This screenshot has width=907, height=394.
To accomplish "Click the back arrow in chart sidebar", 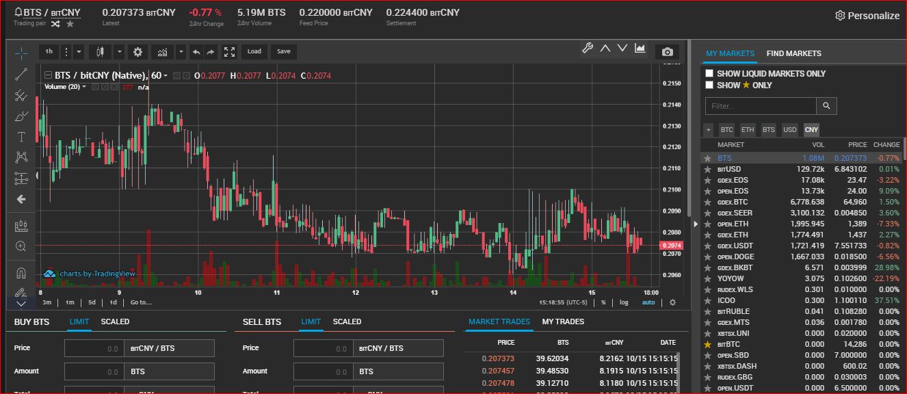I will click(21, 199).
